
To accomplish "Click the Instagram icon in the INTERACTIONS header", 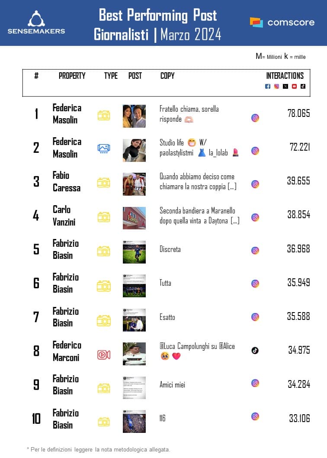I will click(276, 86).
